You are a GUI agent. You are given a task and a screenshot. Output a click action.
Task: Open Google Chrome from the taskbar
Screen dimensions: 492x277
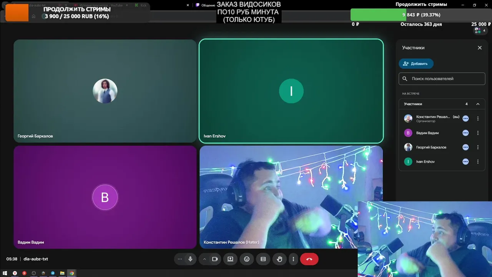click(x=72, y=273)
